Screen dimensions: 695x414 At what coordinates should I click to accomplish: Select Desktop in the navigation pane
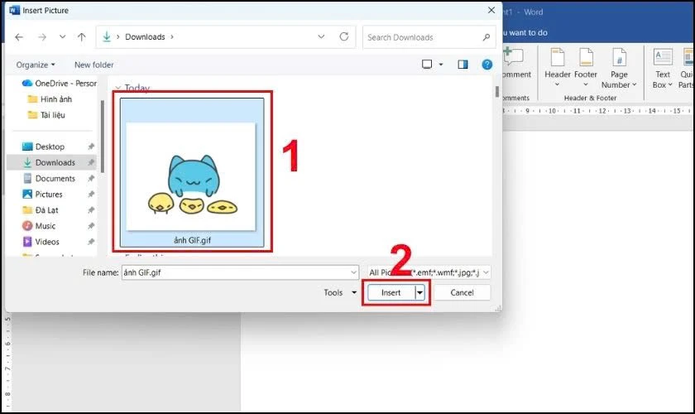click(43, 147)
